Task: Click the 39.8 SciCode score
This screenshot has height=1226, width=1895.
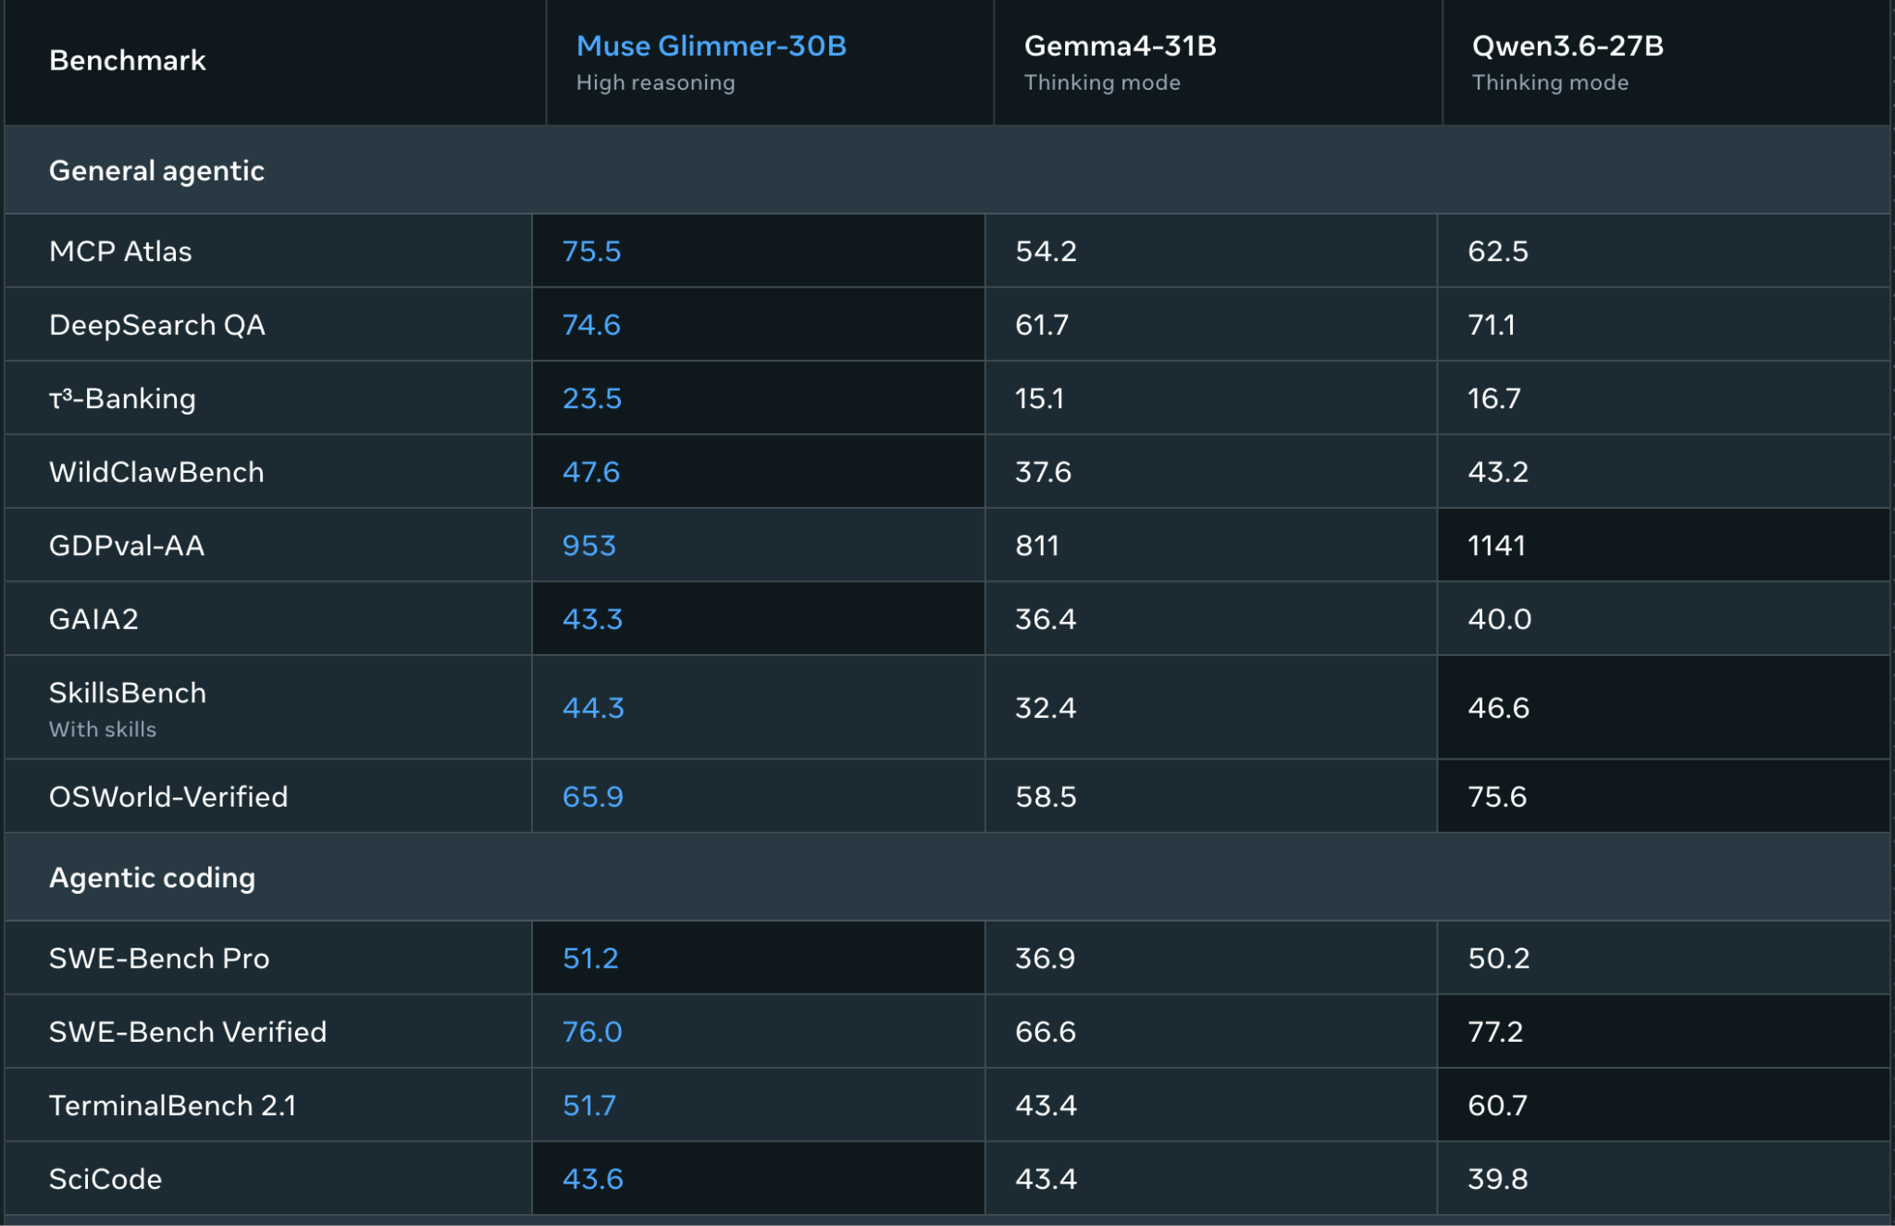Action: pyautogui.click(x=1498, y=1179)
